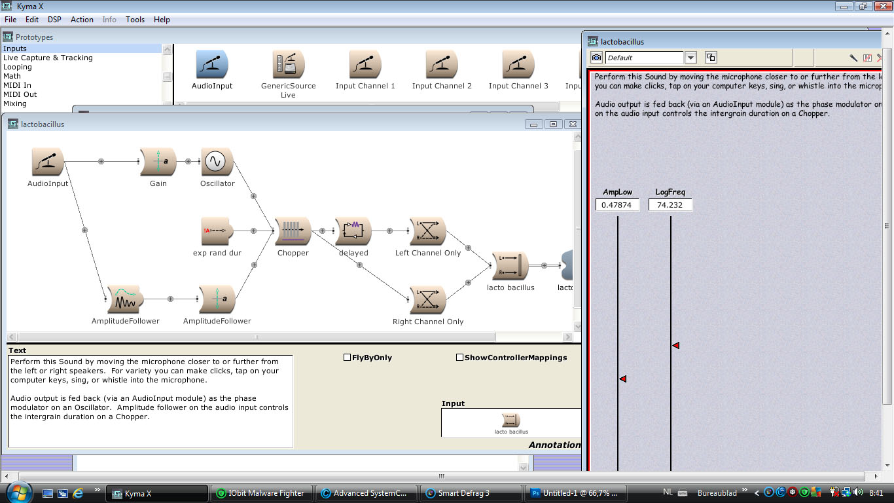
Task: Open Smart Defrag 3 from the taskbar
Action: click(x=470, y=492)
